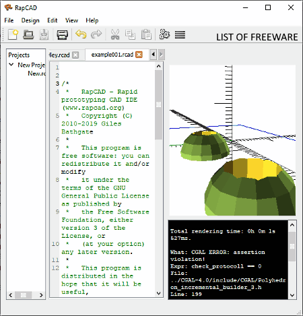Click the console scrollbar up arrow
This screenshot has width=303, height=316.
(x=292, y=225)
